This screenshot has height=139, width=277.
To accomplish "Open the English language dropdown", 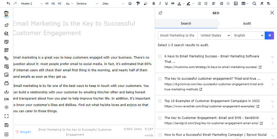I will 248,36.
